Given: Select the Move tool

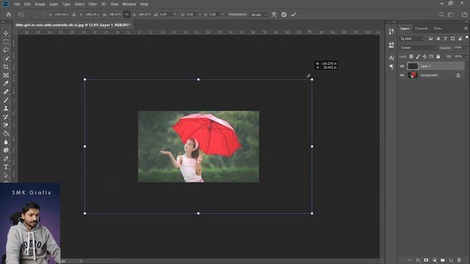Looking at the screenshot, I should tap(6, 34).
